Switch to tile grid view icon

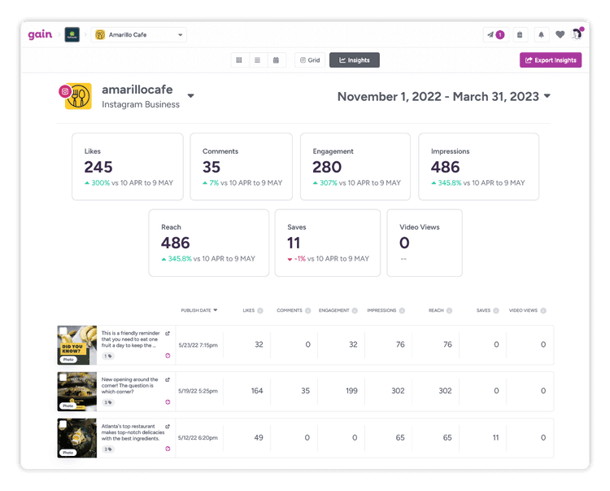239,60
